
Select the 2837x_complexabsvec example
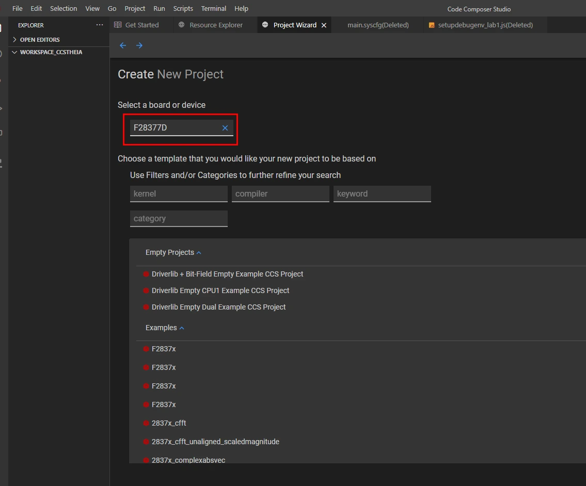[x=188, y=460]
